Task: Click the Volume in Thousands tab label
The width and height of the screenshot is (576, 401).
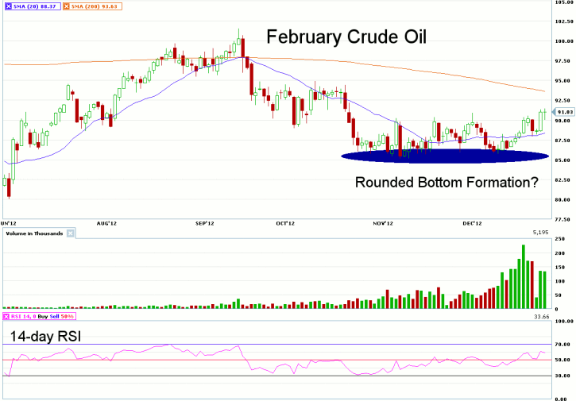Action: tap(33, 233)
